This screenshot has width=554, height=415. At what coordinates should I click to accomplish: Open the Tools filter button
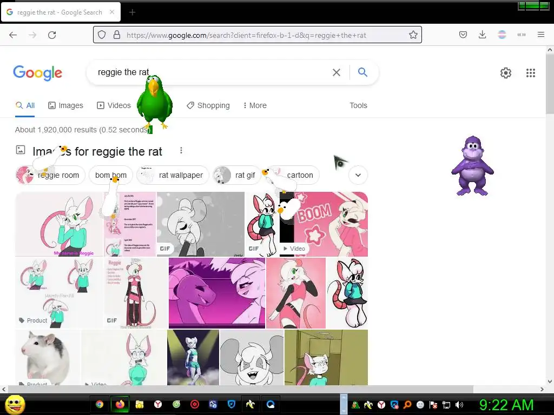[x=358, y=105]
